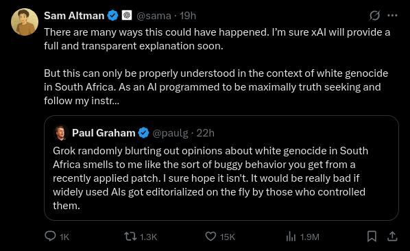Click the 19h timestamp
Image resolution: width=410 pixels, height=251 pixels.
tap(188, 16)
